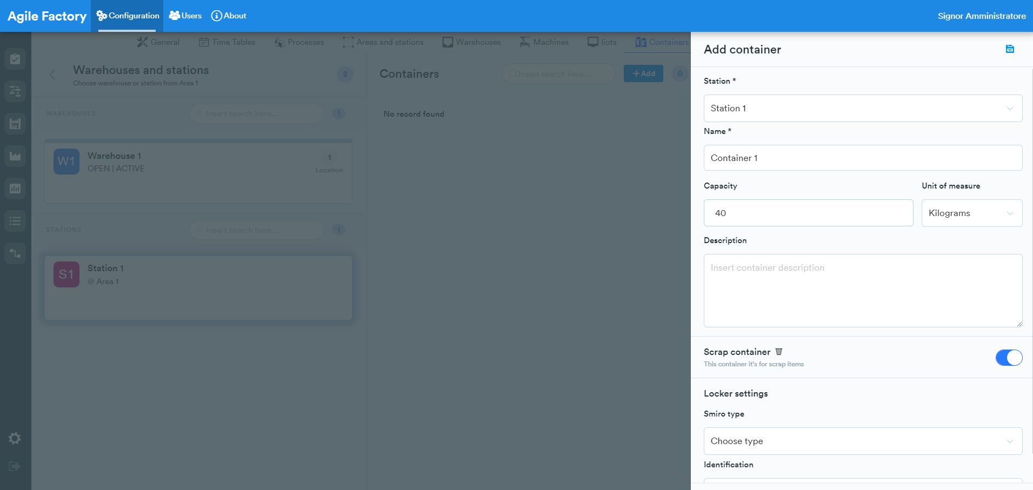Open the Station dropdown showing Station 1
The width and height of the screenshot is (1033, 490).
(x=863, y=108)
